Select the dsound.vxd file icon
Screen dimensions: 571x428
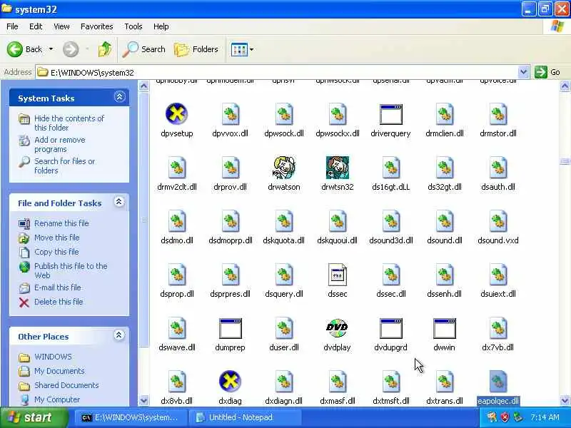pos(497,221)
